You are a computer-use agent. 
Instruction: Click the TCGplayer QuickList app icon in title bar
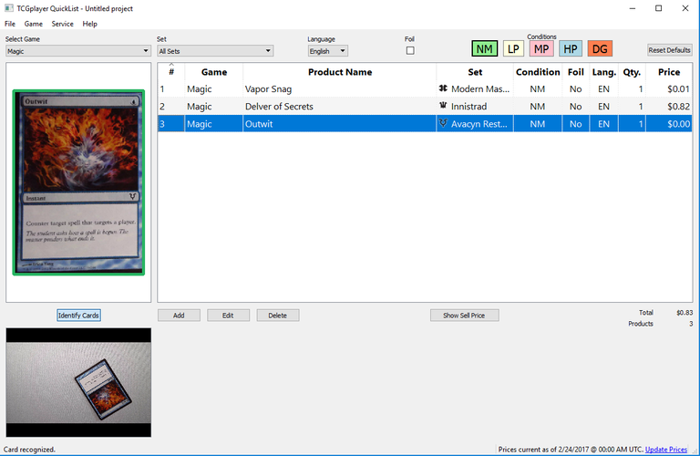click(x=8, y=8)
